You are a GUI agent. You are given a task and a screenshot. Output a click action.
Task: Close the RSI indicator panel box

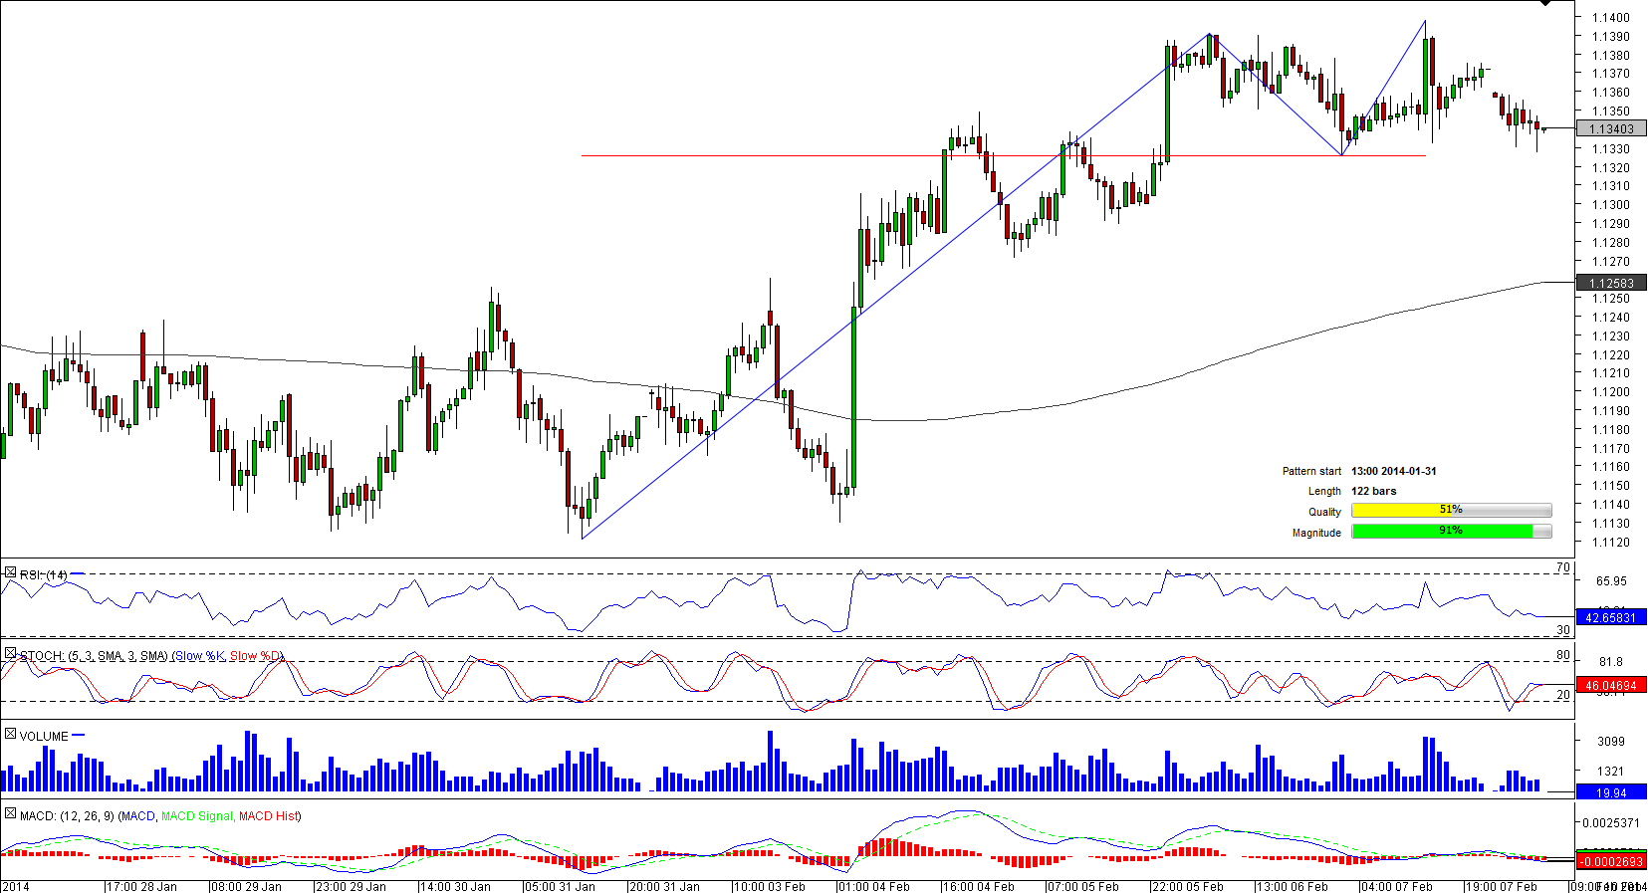pos(10,573)
